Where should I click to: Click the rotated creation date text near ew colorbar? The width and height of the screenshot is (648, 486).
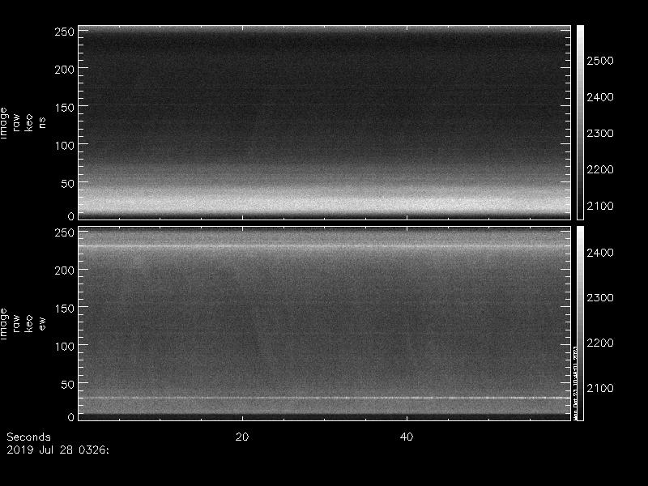[x=575, y=383]
